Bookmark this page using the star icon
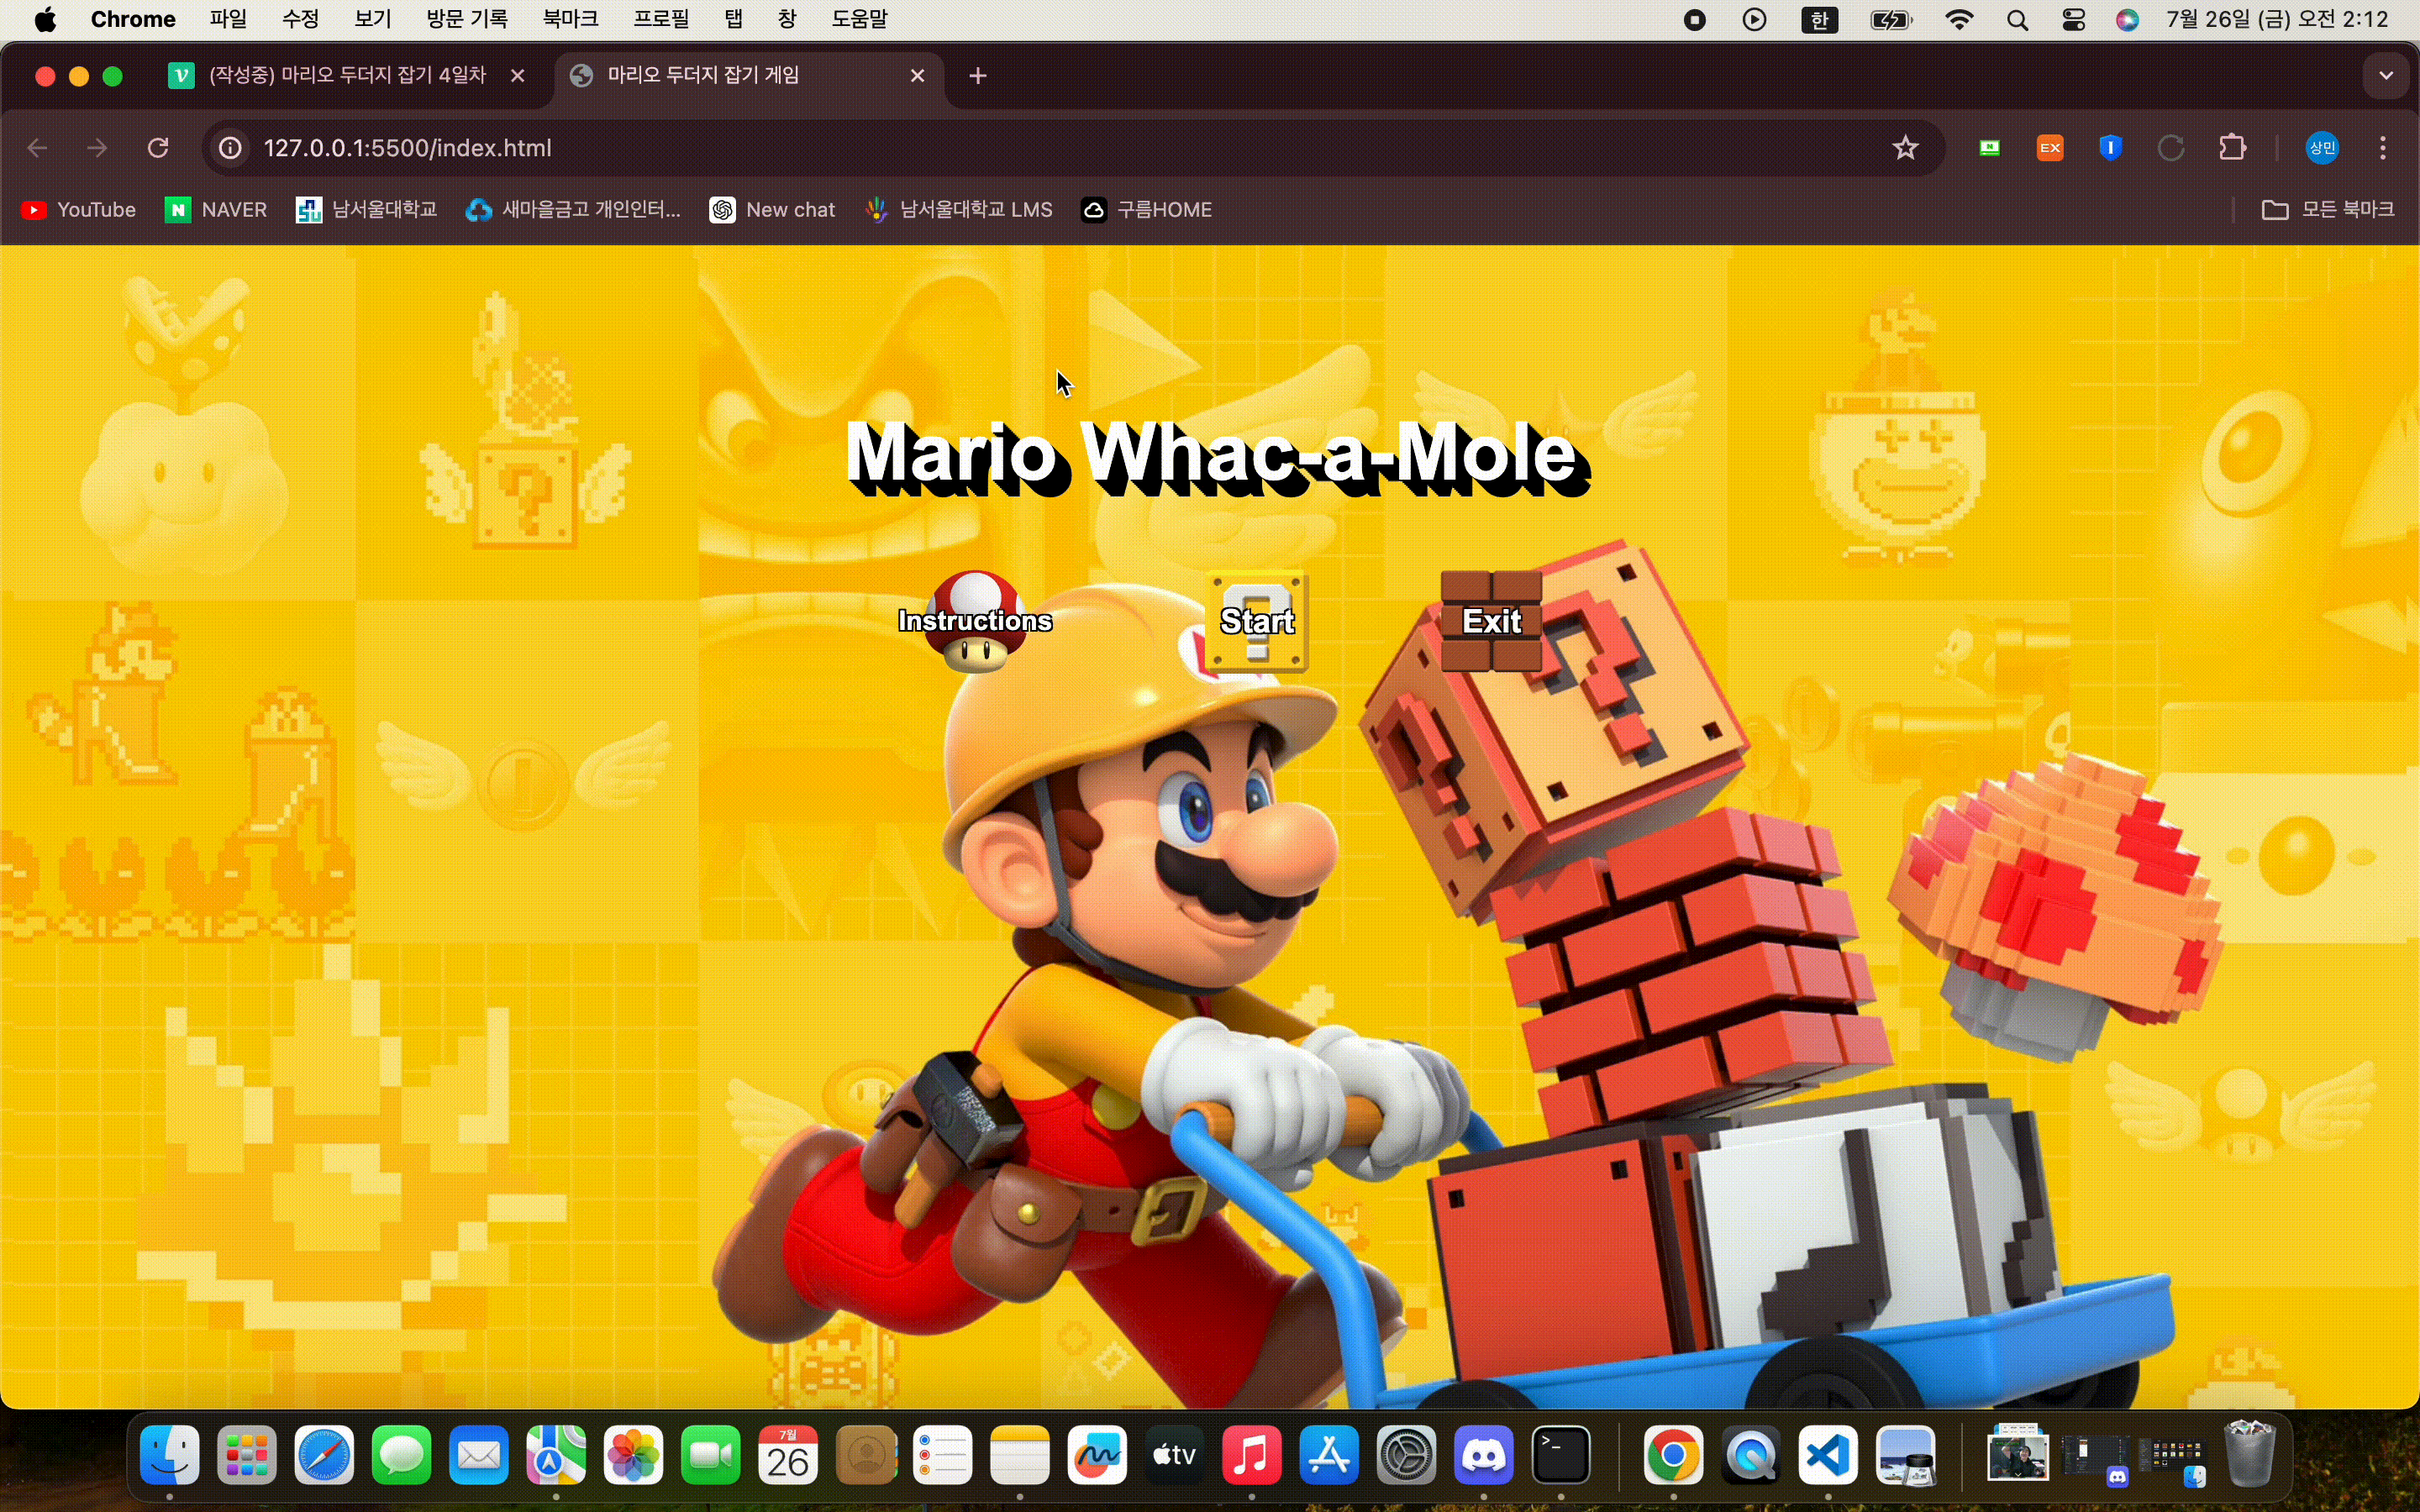The image size is (2420, 1512). point(1905,147)
